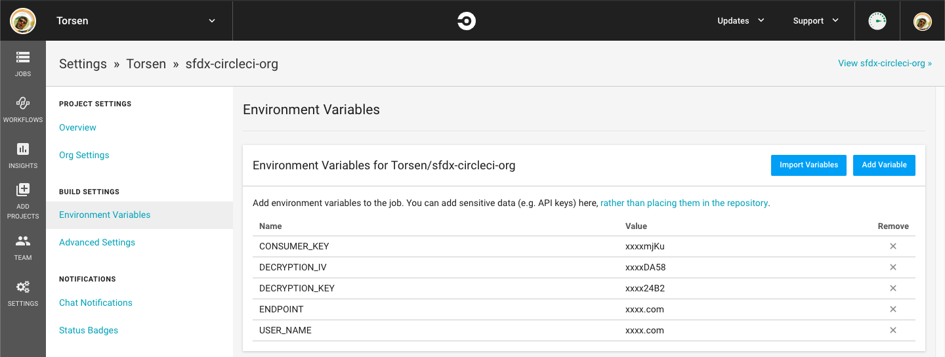Open the Workflows sidebar section
945x357 pixels.
click(23, 110)
